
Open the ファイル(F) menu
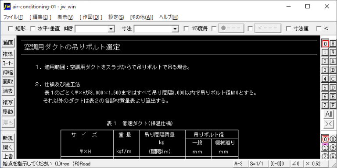pos(13,17)
